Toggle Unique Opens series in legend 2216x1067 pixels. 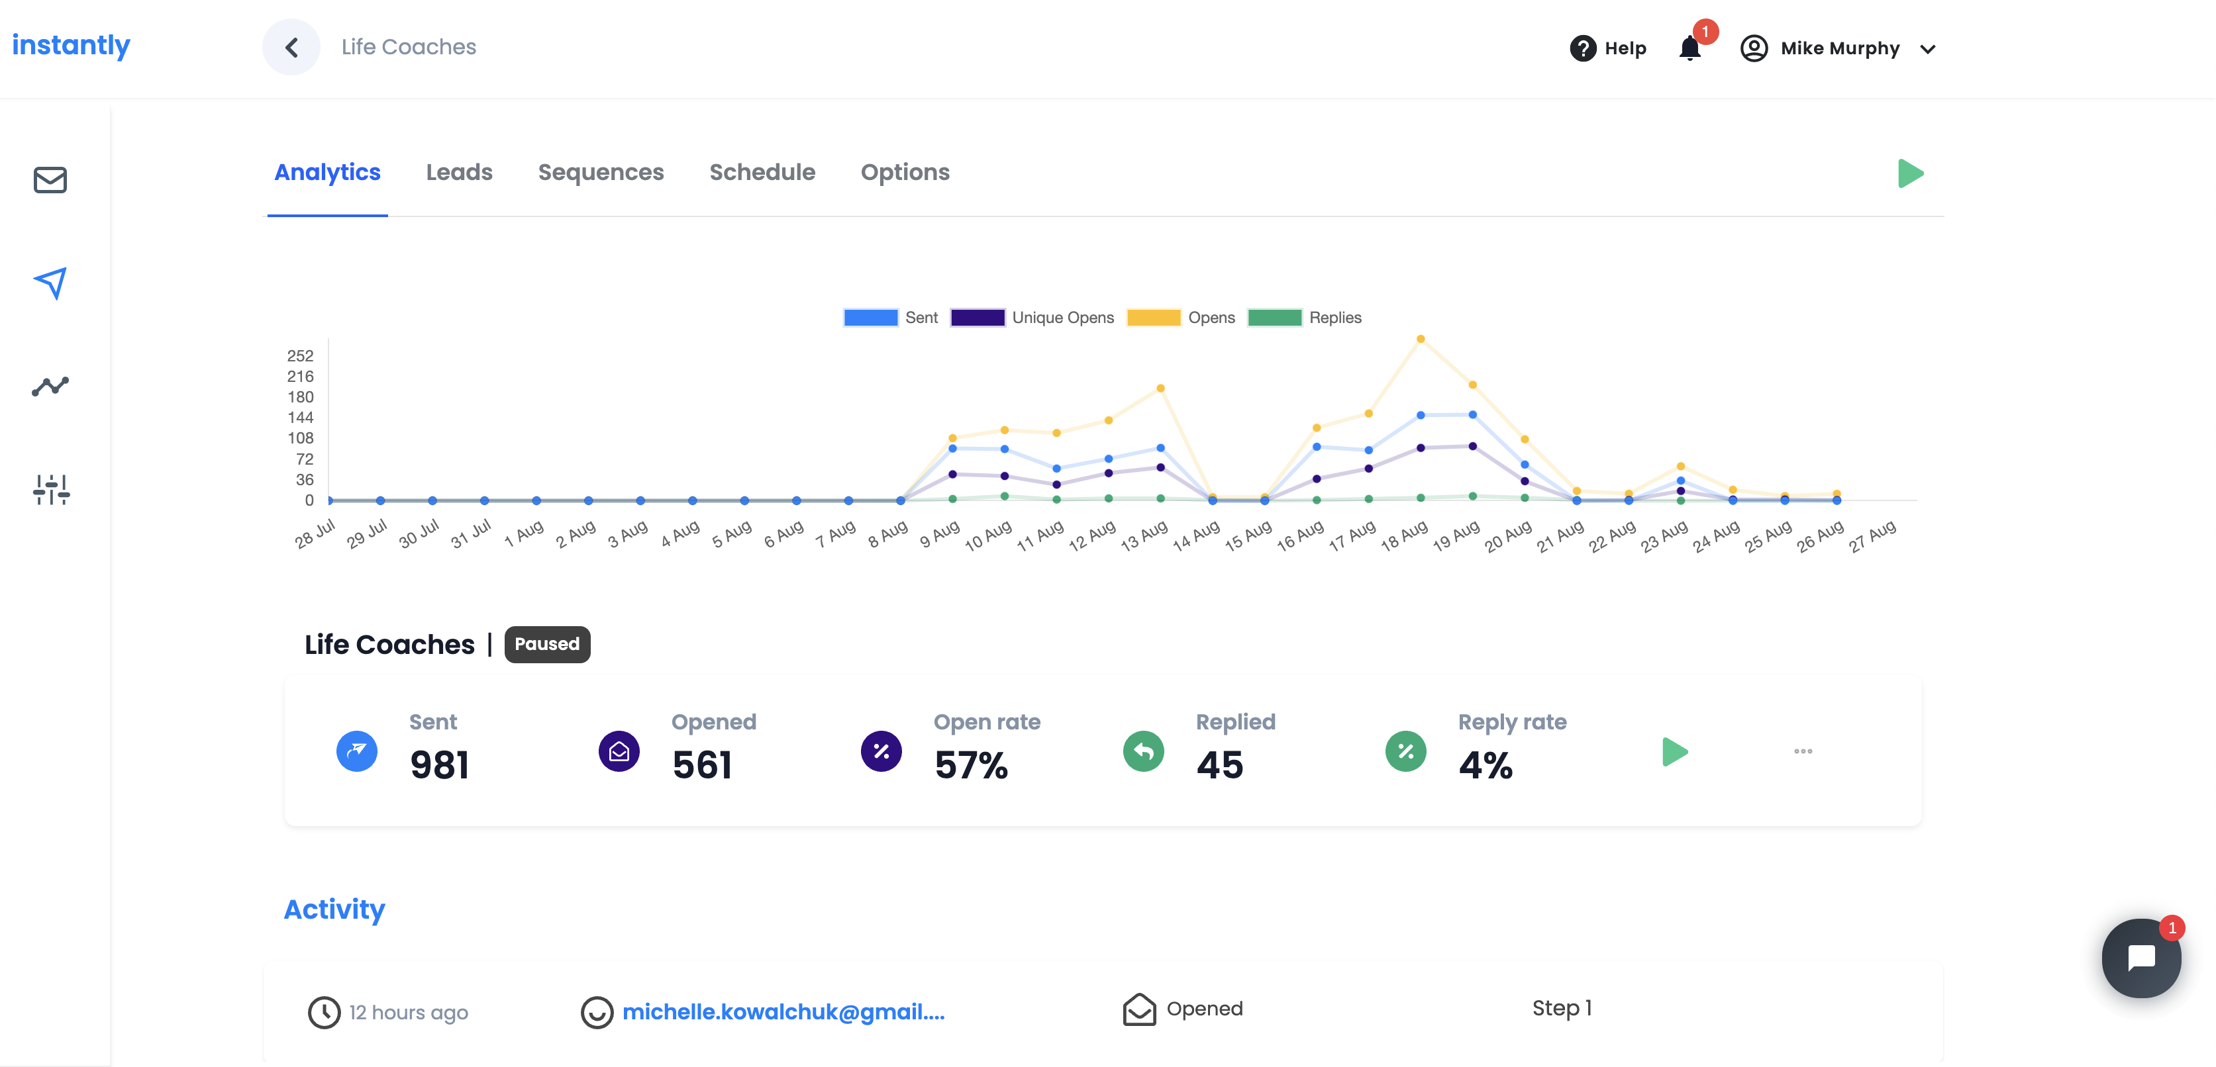pos(978,317)
